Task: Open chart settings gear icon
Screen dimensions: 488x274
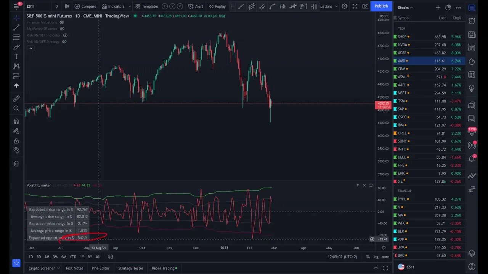Action: [344, 6]
